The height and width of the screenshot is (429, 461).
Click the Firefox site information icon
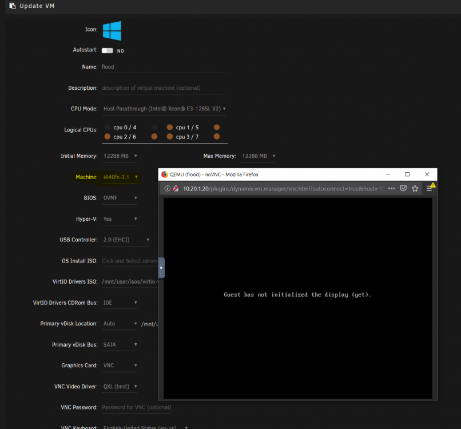tap(167, 189)
